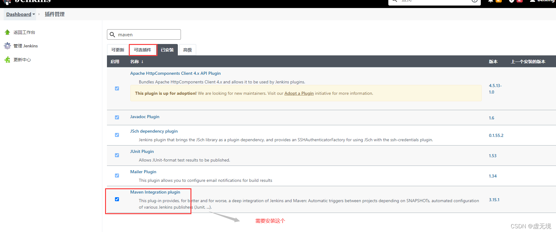This screenshot has height=232, width=556.
Task: Click the text 'This plugin is up for adoption!'
Action: point(166,93)
